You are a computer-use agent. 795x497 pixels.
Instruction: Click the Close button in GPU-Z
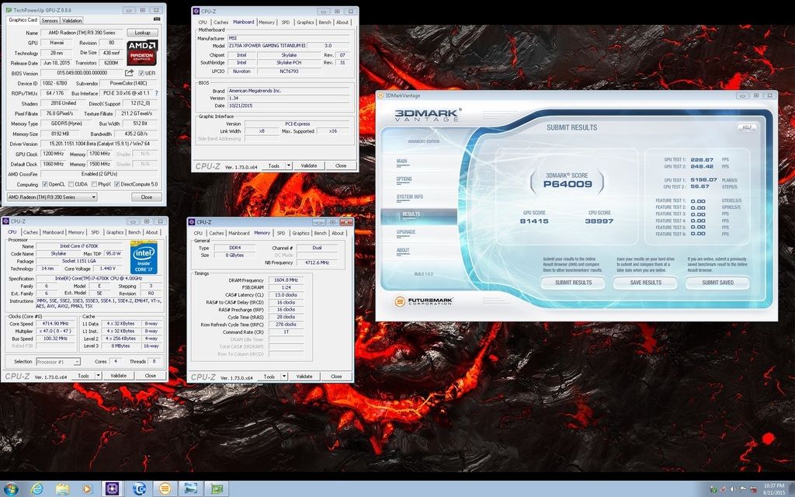click(x=147, y=196)
